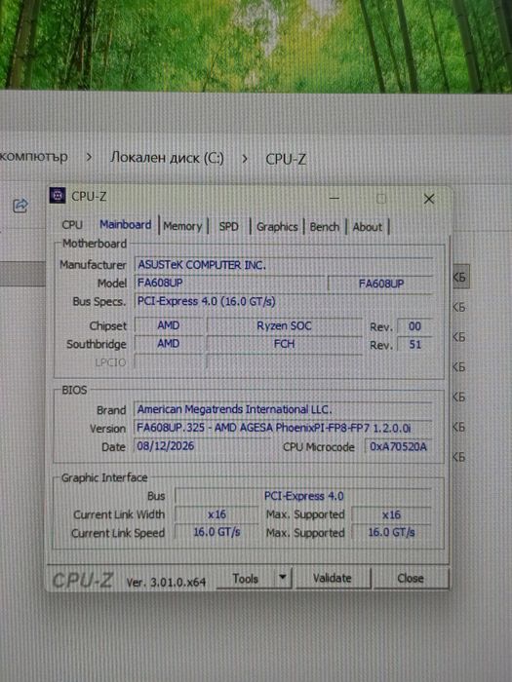The width and height of the screenshot is (512, 682).
Task: Click the CPU-Z app icon in title bar
Action: click(x=58, y=196)
